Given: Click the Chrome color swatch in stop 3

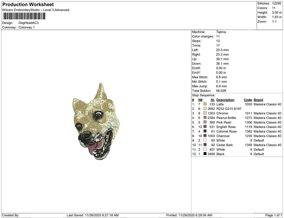Looking at the screenshot, I should [x=205, y=113].
